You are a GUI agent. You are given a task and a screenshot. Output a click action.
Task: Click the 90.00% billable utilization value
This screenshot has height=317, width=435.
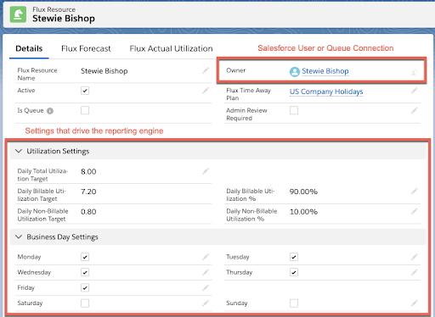click(x=303, y=192)
